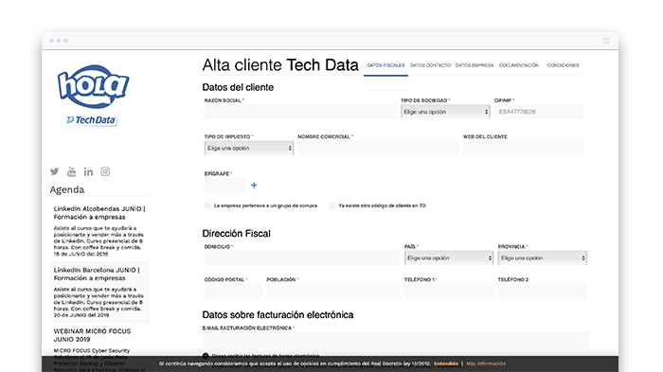Viewport: 663px width, 372px height.
Task: Focus the Epígrafe field
Action: tap(224, 186)
